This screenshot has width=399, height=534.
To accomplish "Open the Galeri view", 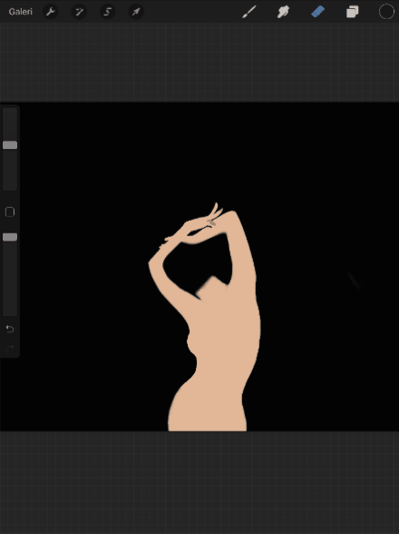I will pyautogui.click(x=21, y=12).
